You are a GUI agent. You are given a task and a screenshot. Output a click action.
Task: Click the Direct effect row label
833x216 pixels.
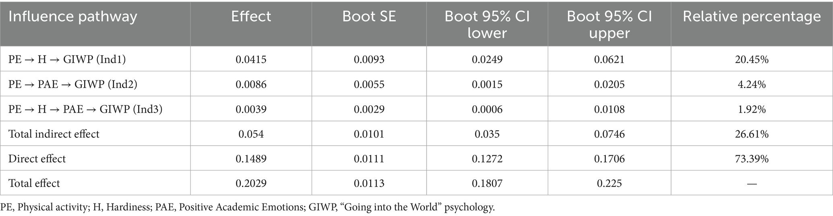[x=37, y=158]
